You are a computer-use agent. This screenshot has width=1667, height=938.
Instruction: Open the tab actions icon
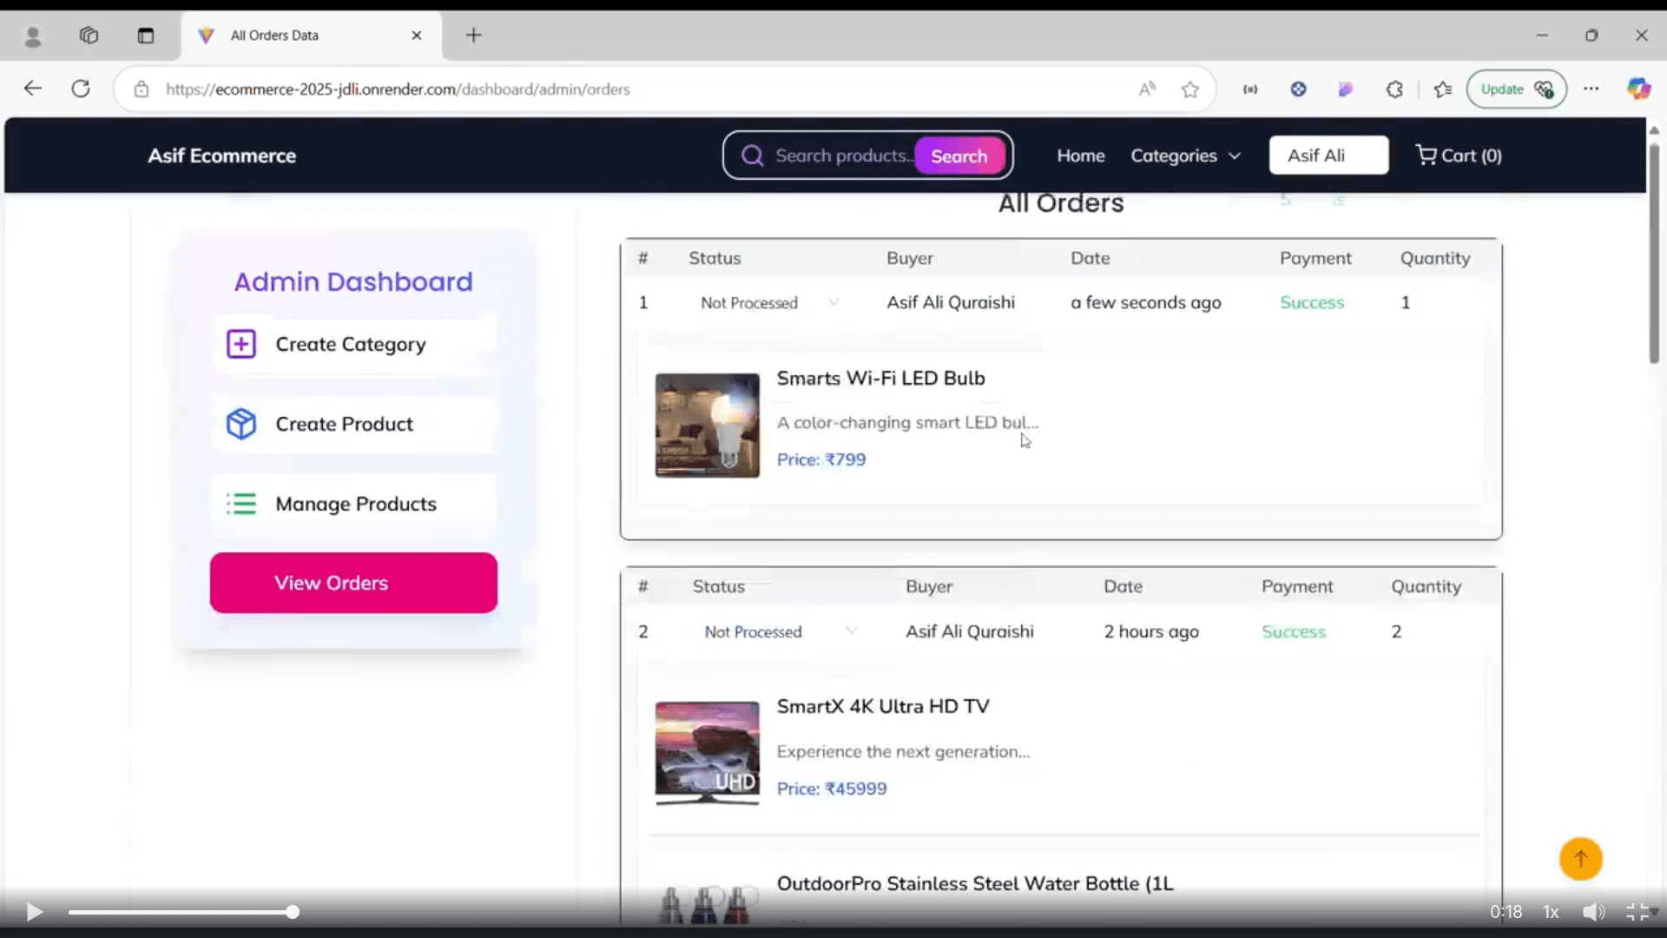[x=146, y=36]
